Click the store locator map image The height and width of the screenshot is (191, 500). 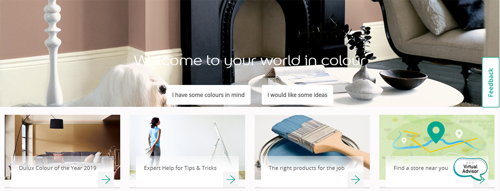click(x=437, y=138)
